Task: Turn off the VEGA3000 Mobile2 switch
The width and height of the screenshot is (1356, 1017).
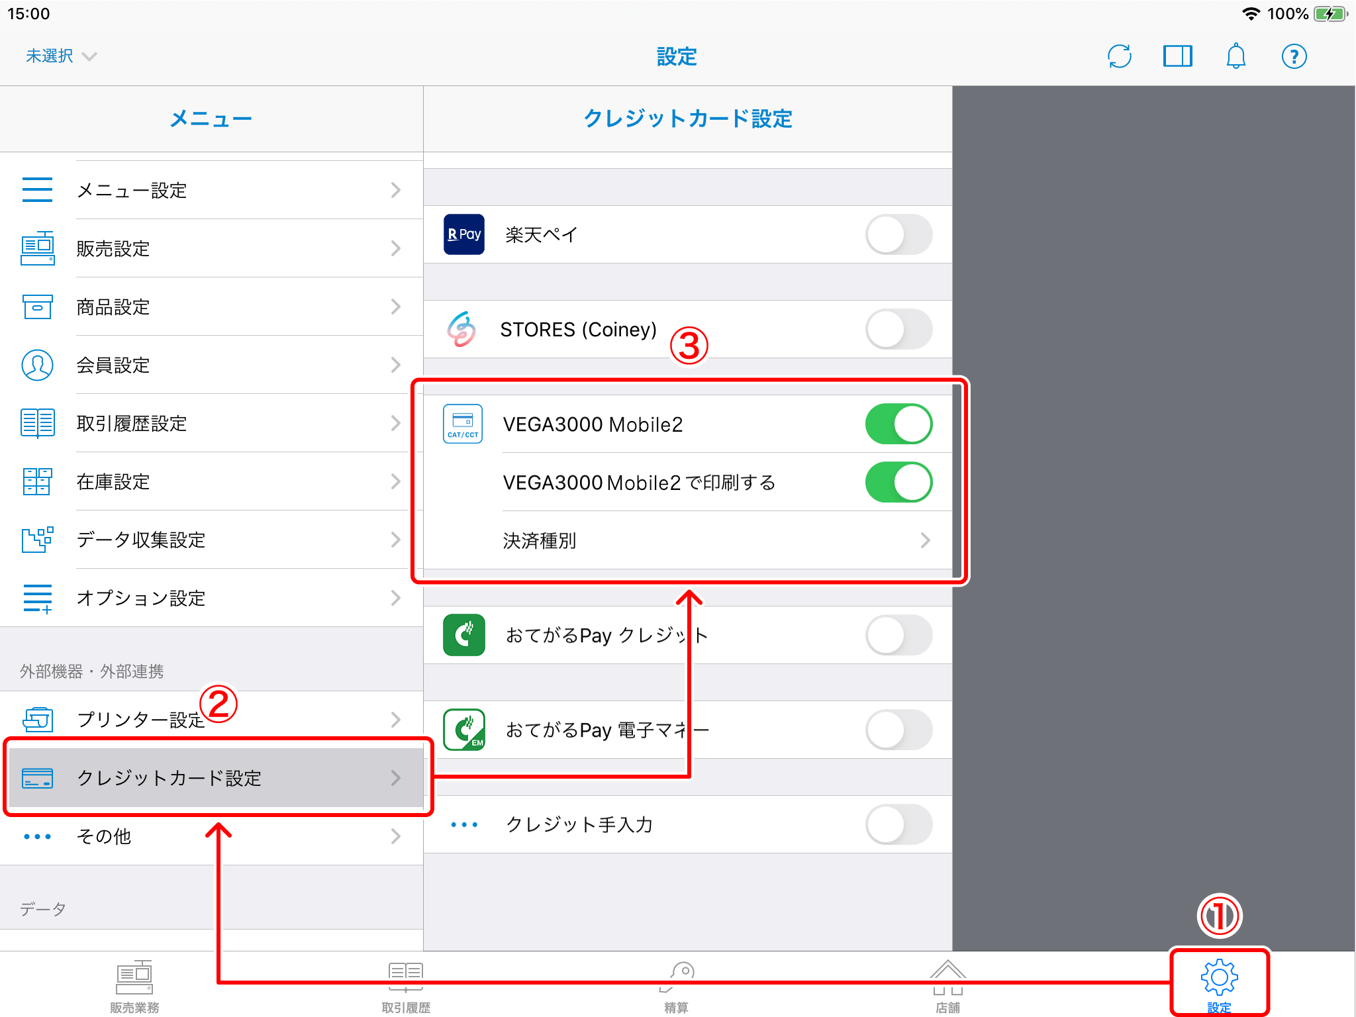Action: tap(898, 424)
